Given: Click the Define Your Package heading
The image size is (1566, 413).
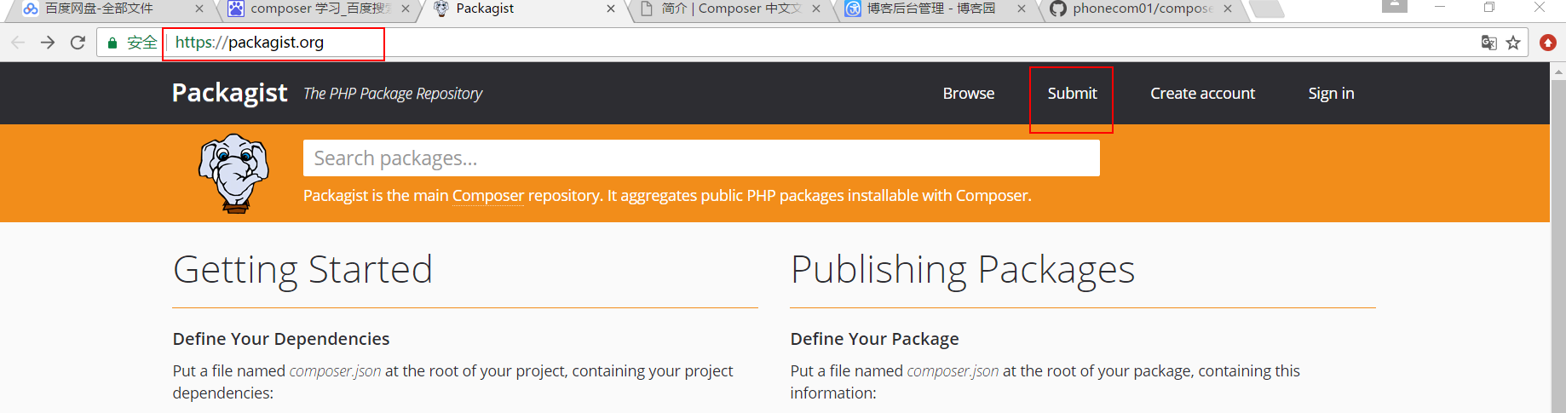Looking at the screenshot, I should 874,339.
